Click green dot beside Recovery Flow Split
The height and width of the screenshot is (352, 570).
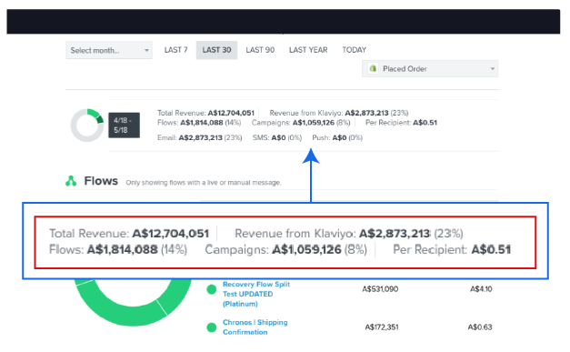tap(212, 289)
